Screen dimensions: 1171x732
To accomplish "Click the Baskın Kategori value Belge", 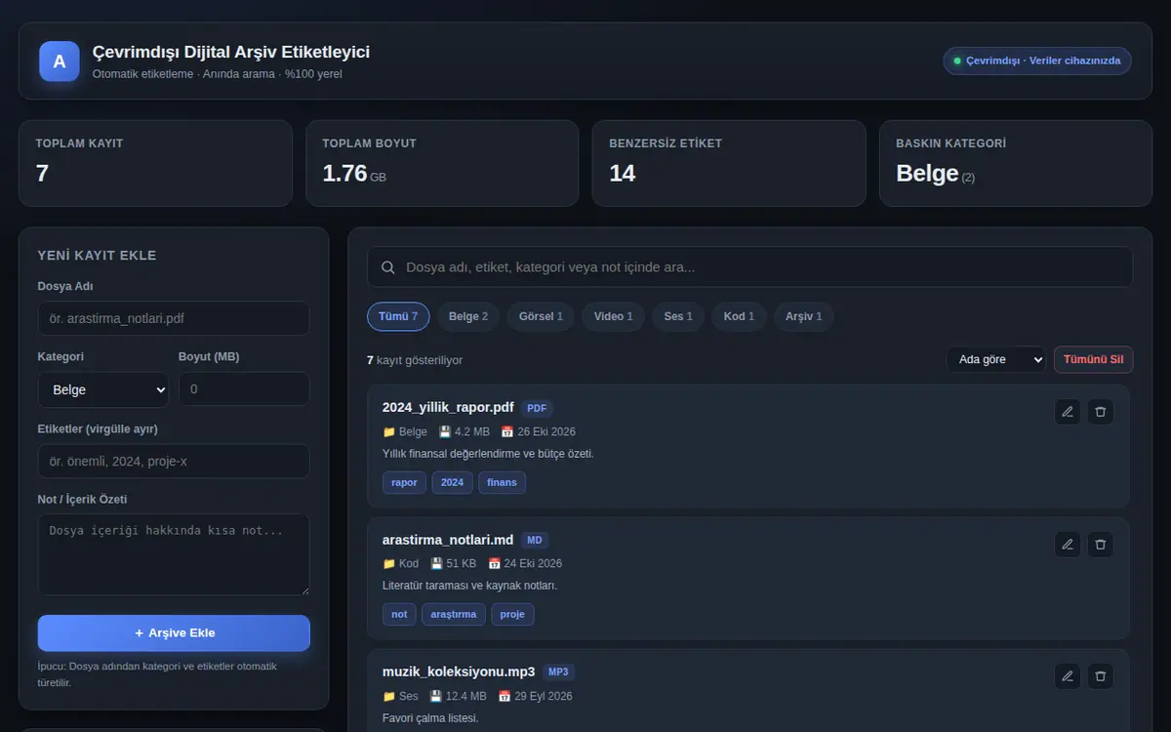I will click(x=927, y=173).
